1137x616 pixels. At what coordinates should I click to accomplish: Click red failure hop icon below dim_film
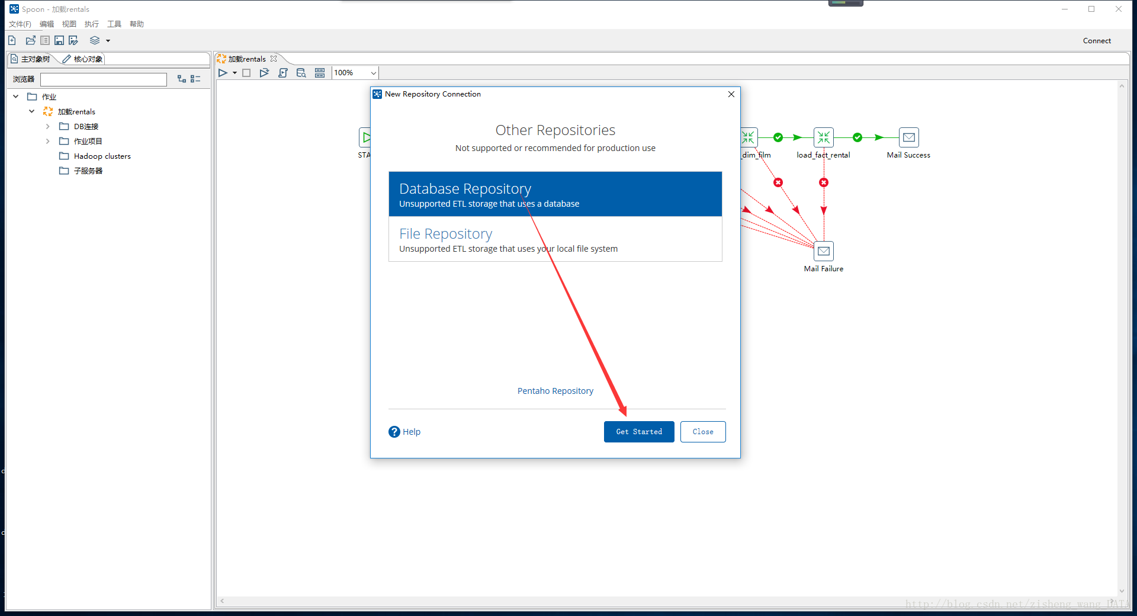point(778,182)
